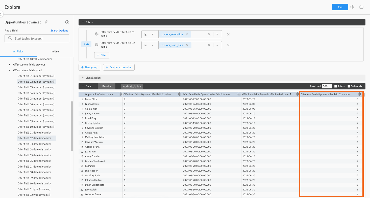This screenshot has height=198, width=370.
Task: Select Offer field 01 date (dynamic) field
Action: point(34,133)
